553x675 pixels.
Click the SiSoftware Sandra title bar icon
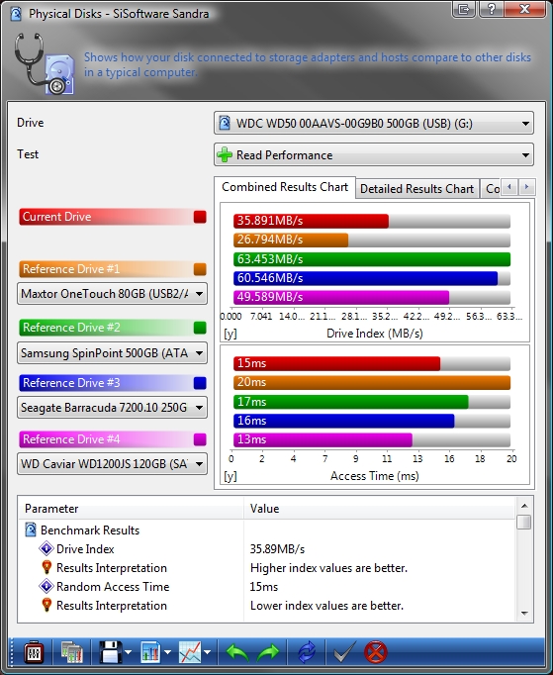(16, 14)
